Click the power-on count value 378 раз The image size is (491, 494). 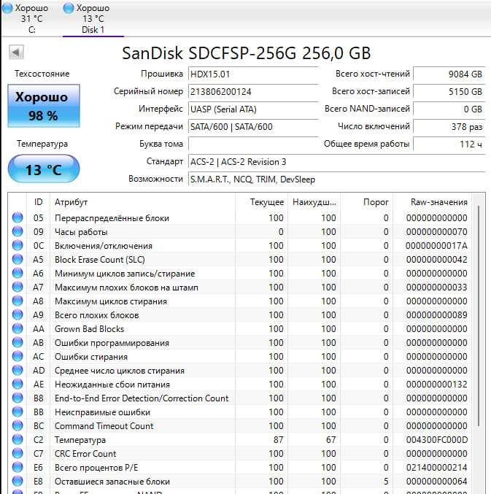[x=449, y=127]
